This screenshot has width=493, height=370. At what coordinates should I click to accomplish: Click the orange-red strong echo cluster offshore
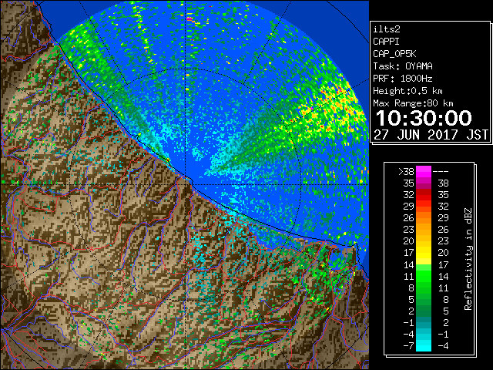click(334, 110)
